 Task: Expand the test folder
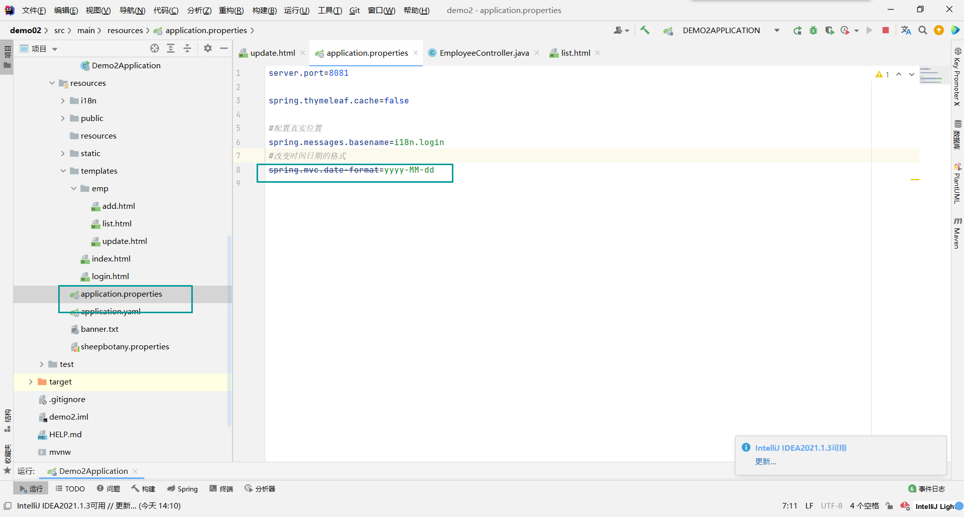pos(42,364)
